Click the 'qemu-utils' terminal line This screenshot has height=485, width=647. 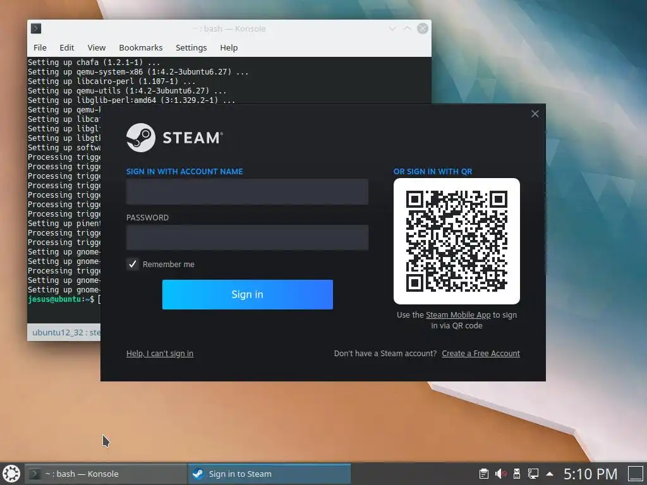[127, 91]
